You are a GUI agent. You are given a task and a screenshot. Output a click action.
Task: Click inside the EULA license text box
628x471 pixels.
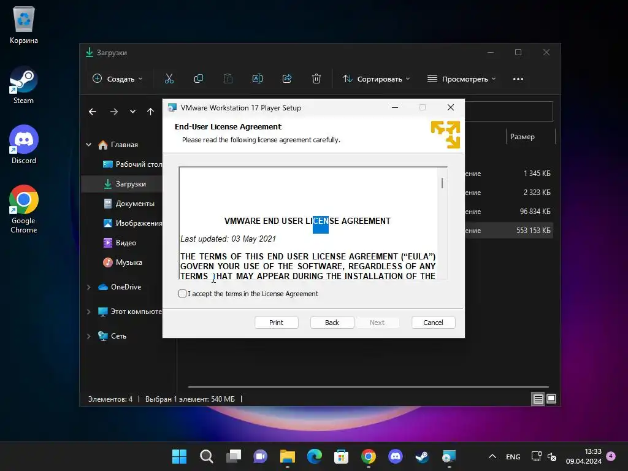(x=308, y=223)
